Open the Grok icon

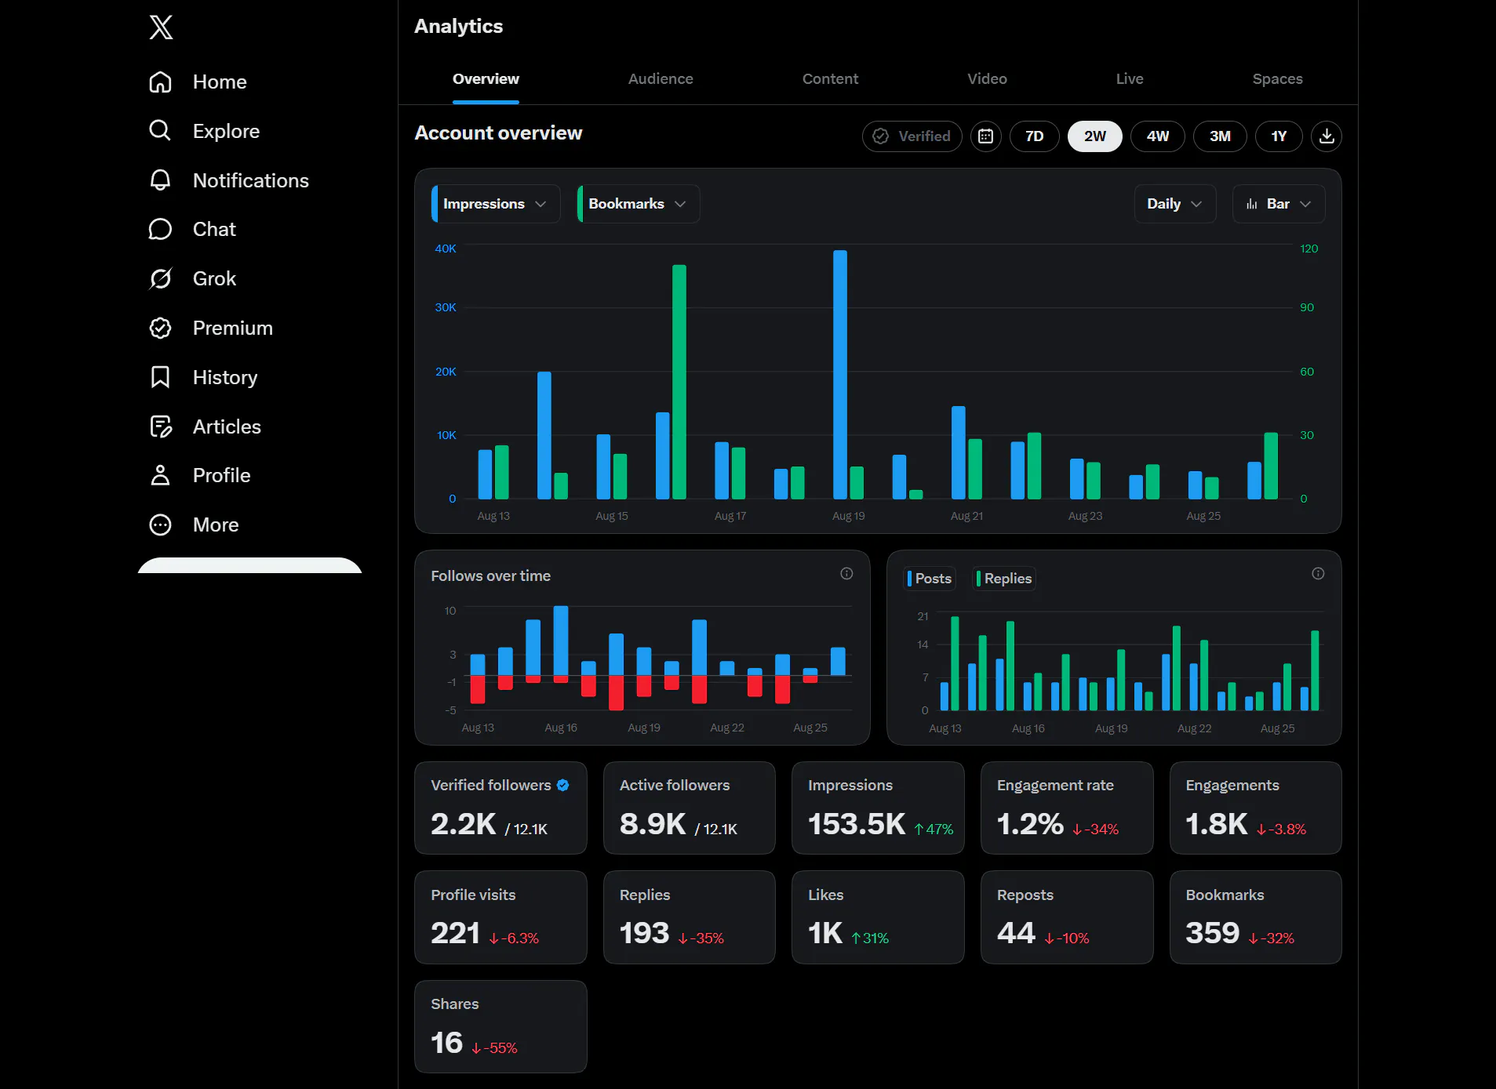pyautogui.click(x=160, y=278)
